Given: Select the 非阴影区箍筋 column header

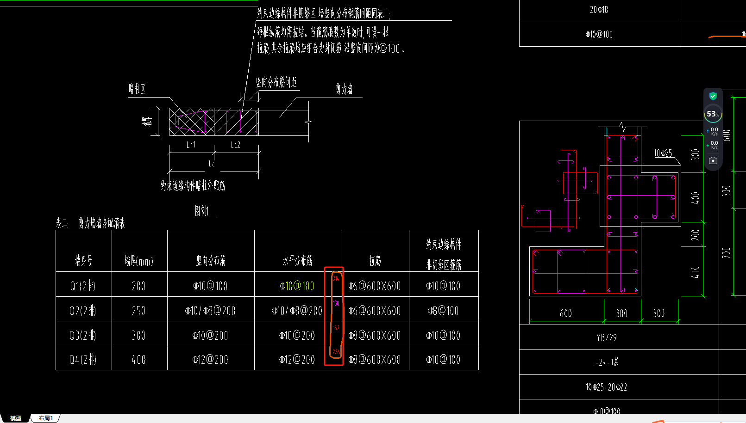Looking at the screenshot, I should (444, 264).
